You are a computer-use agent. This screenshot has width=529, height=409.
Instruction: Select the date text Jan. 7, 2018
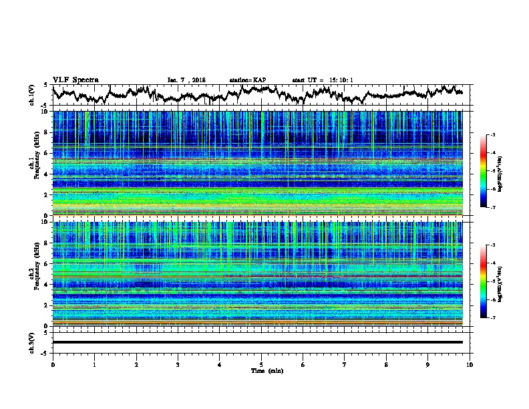(x=186, y=80)
